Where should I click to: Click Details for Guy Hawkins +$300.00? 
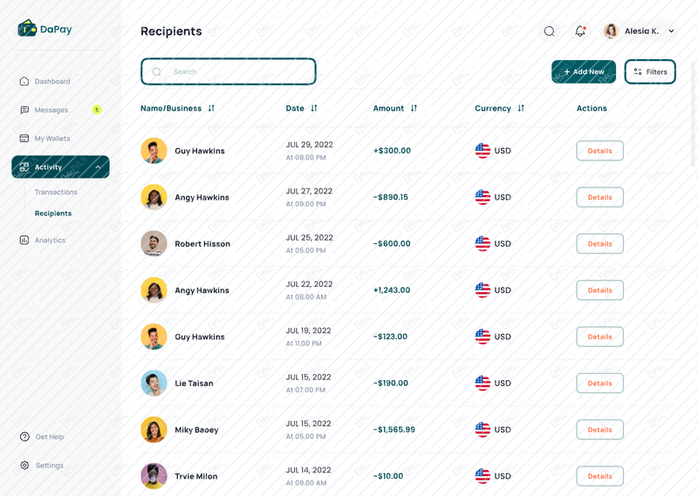599,151
